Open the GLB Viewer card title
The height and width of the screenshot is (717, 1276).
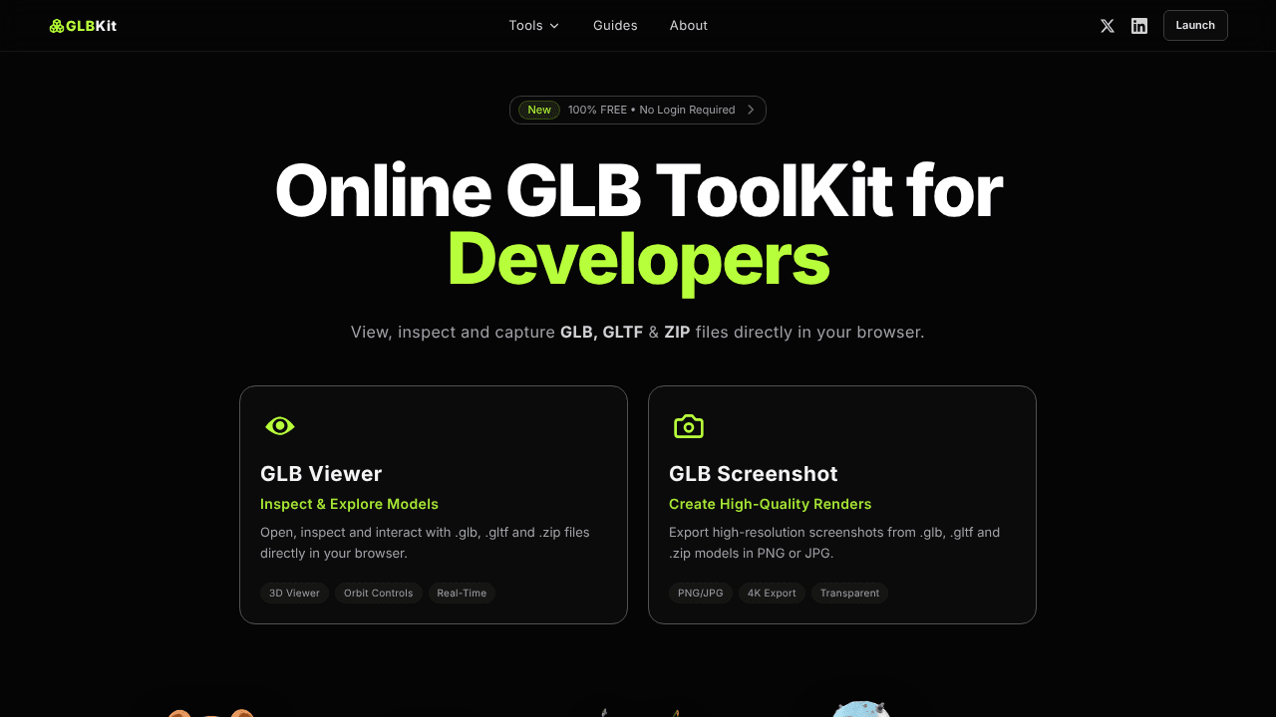tap(321, 474)
